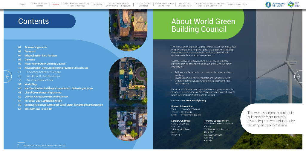Select We Invite You to Join Us tab
The image size is (306, 153).
pos(238,4)
